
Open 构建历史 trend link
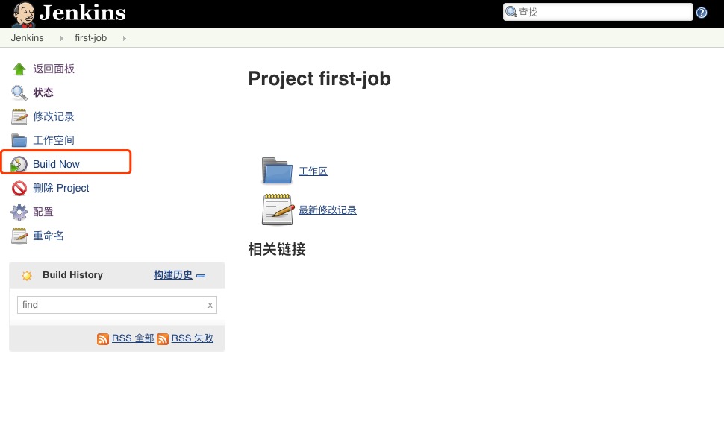coord(172,275)
